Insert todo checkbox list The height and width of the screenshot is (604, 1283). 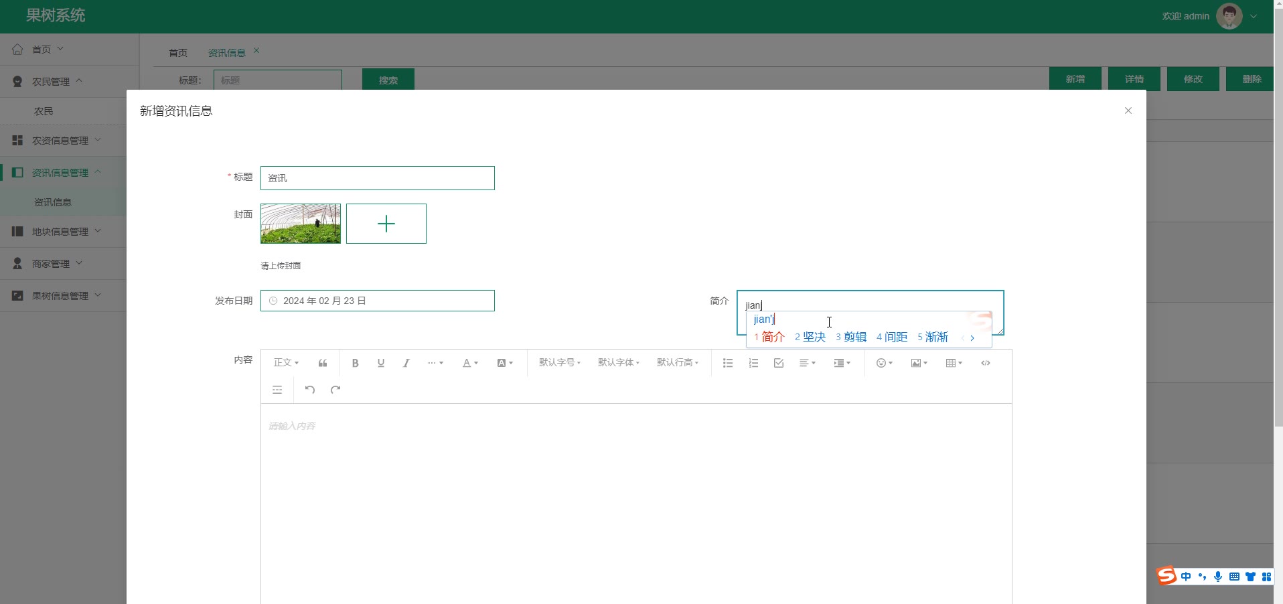point(779,363)
